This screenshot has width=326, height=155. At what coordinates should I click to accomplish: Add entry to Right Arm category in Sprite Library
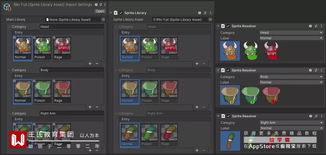197,150
